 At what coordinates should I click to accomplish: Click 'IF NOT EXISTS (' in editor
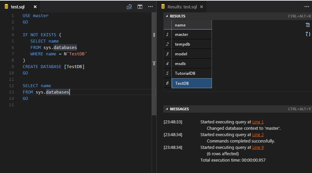[42, 35]
